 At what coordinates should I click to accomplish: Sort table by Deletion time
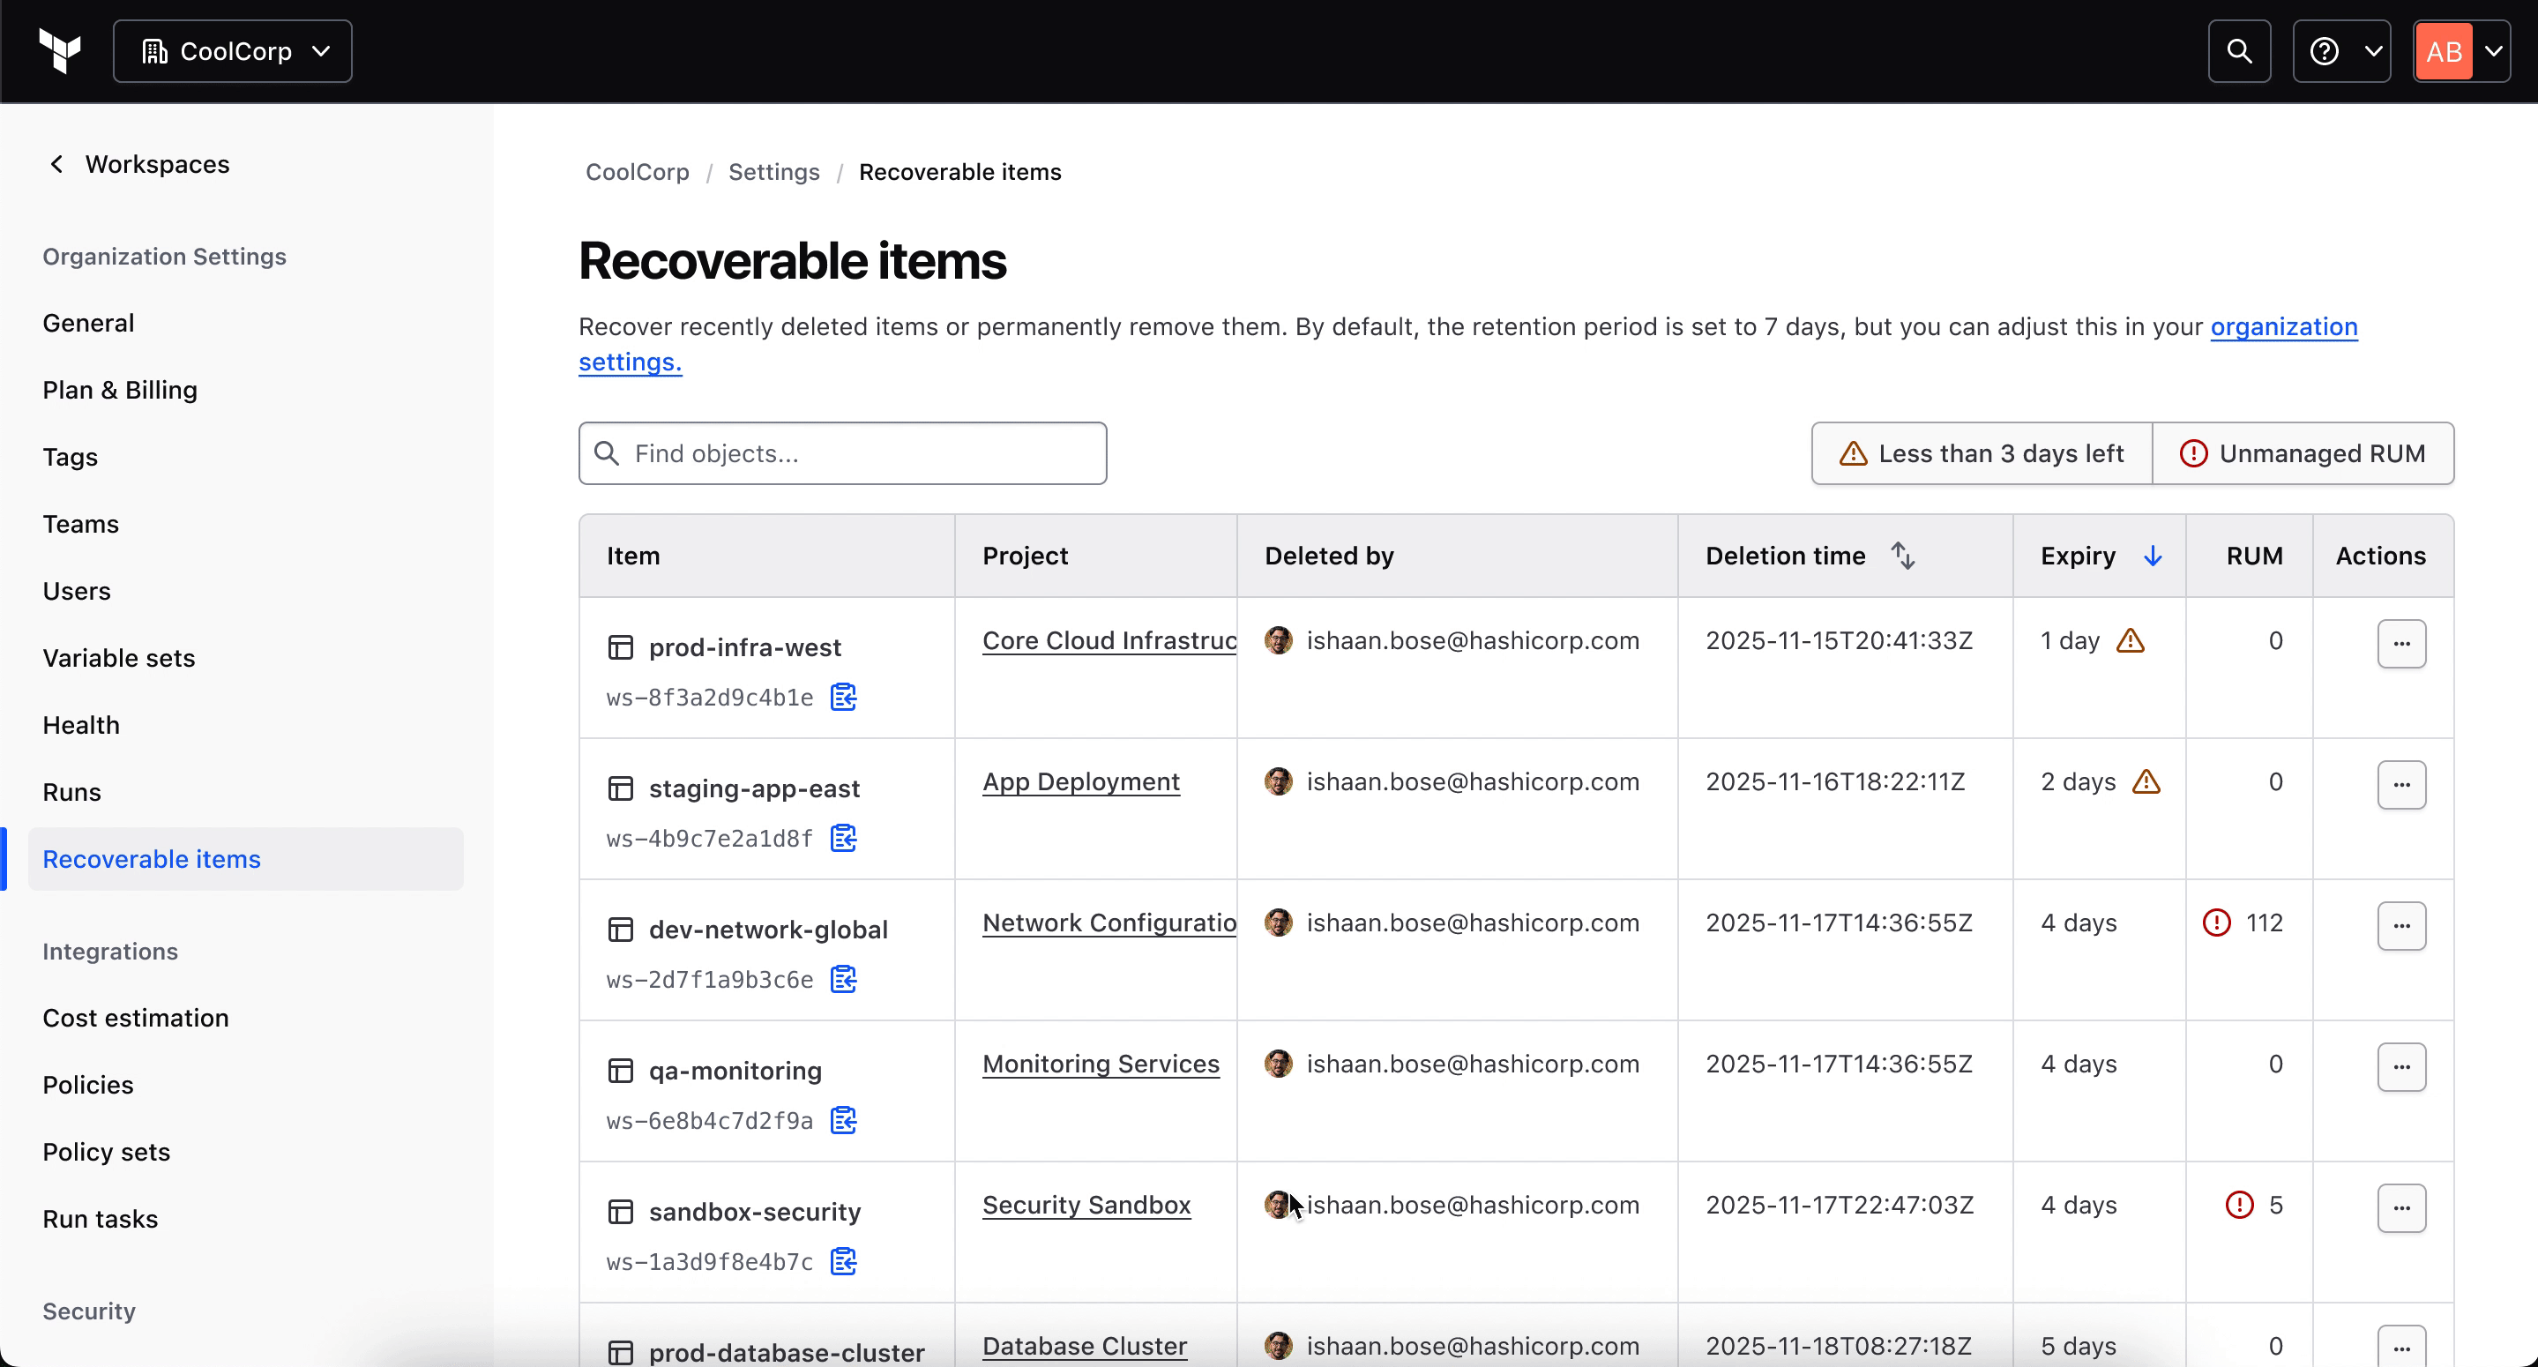point(1901,556)
